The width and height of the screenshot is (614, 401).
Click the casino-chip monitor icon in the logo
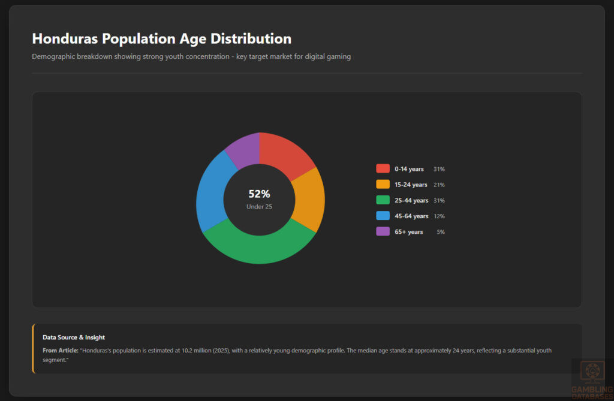[x=591, y=370]
